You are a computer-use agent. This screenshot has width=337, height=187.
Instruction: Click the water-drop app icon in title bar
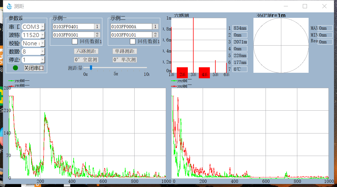[x=10, y=6]
